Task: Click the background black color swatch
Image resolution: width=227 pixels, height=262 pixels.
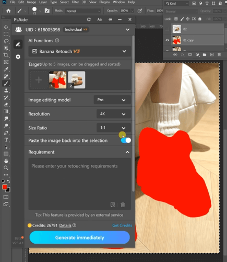Action: coord(8,190)
